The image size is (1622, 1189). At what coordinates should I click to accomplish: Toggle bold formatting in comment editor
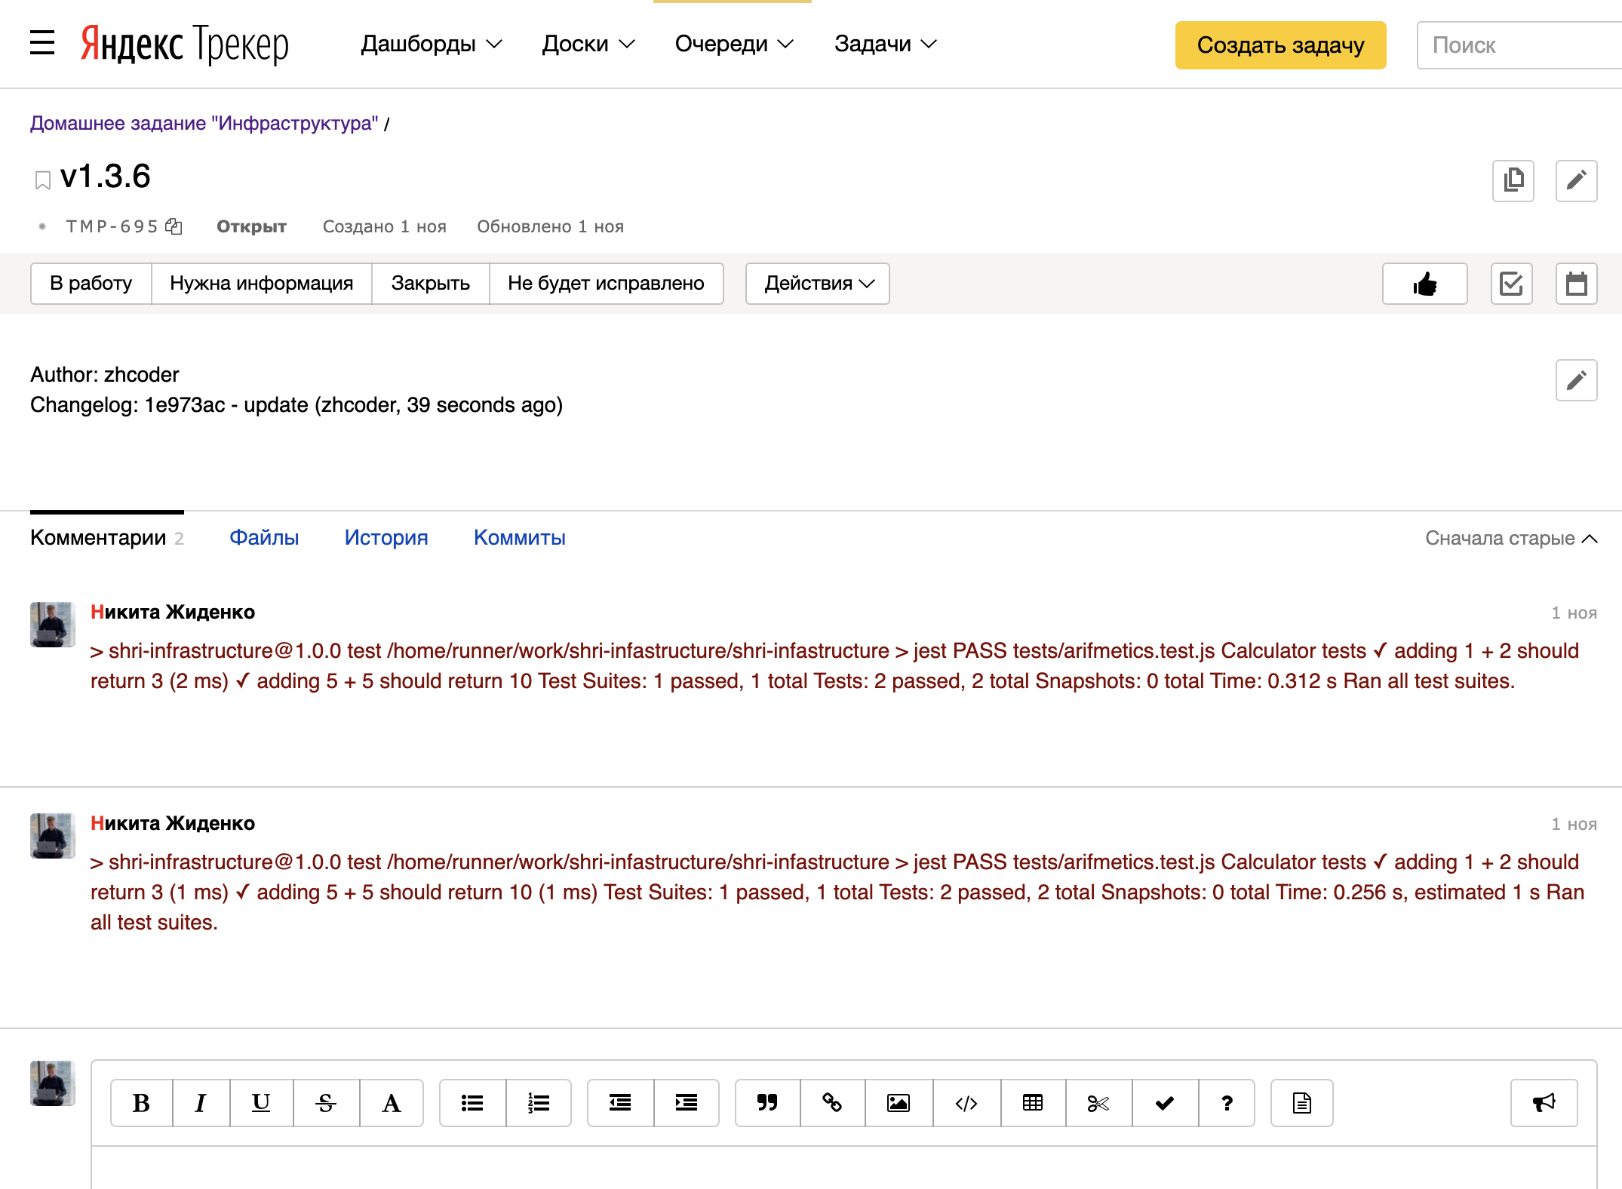[141, 1103]
